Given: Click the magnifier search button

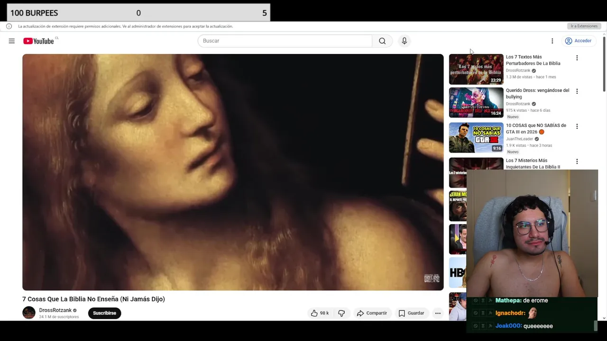Looking at the screenshot, I should click(382, 41).
